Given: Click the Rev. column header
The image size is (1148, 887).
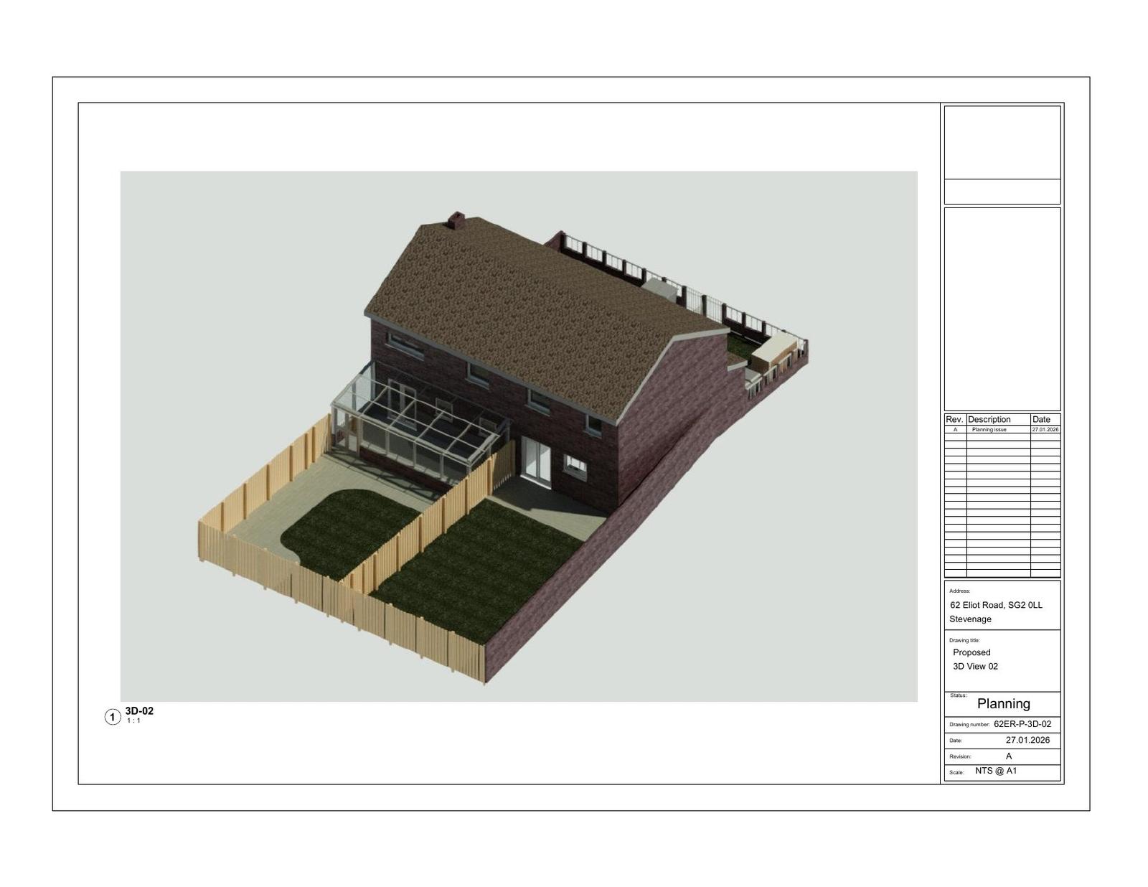Looking at the screenshot, I should [x=954, y=419].
